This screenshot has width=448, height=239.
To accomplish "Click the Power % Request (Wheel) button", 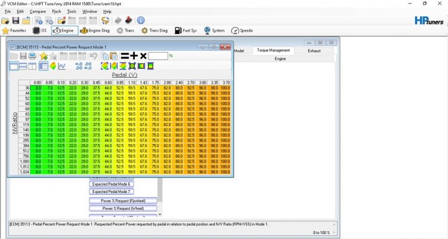I will coord(123,209).
